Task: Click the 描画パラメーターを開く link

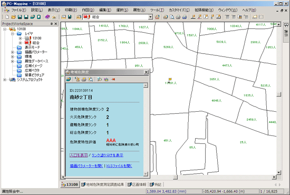Action: [86, 166]
